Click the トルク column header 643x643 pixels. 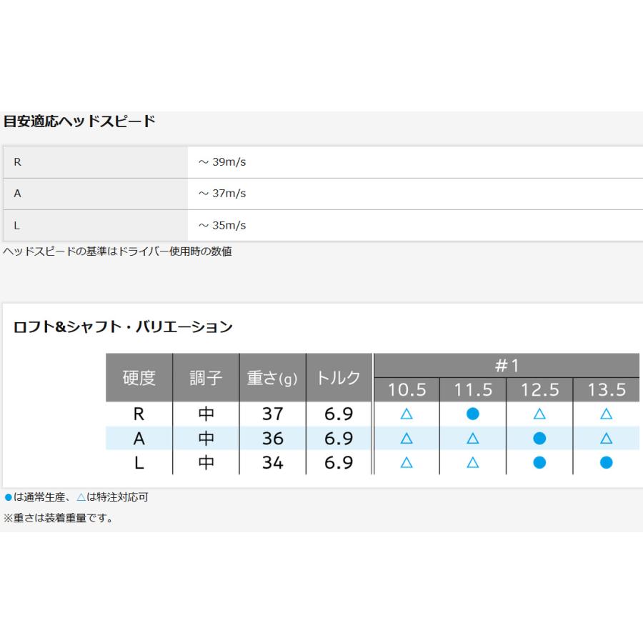click(x=339, y=378)
